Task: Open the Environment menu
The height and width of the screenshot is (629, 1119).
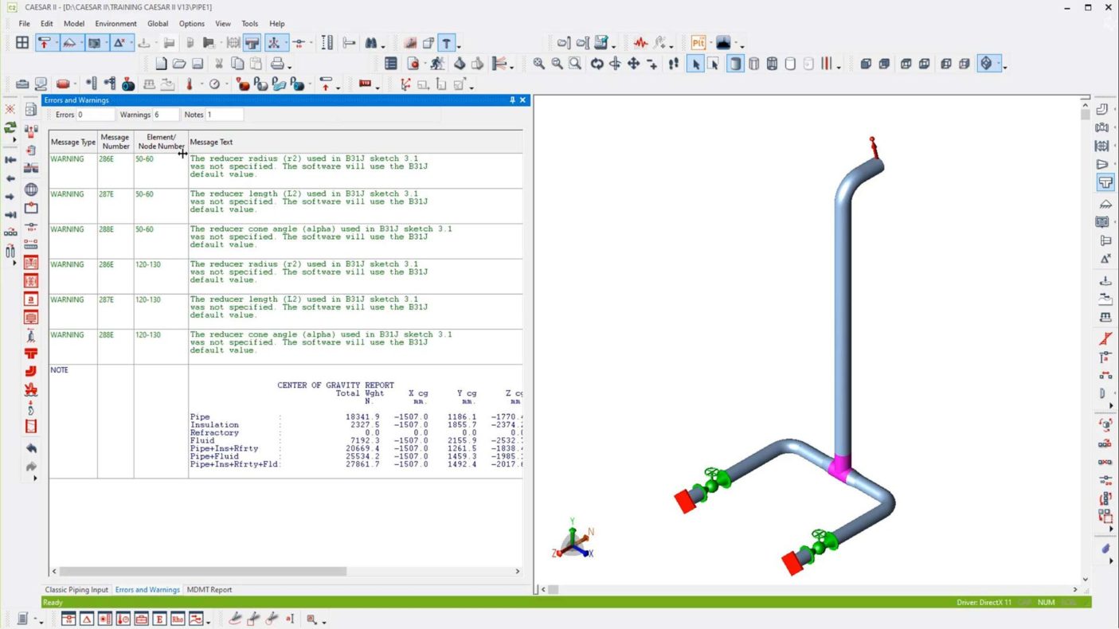Action: (x=115, y=24)
